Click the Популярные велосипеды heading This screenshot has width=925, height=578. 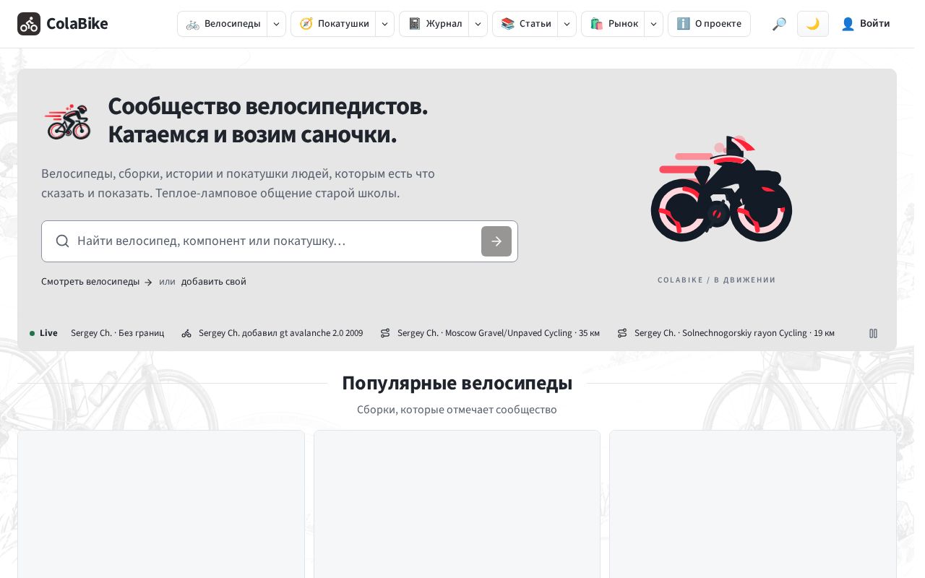pyautogui.click(x=457, y=384)
